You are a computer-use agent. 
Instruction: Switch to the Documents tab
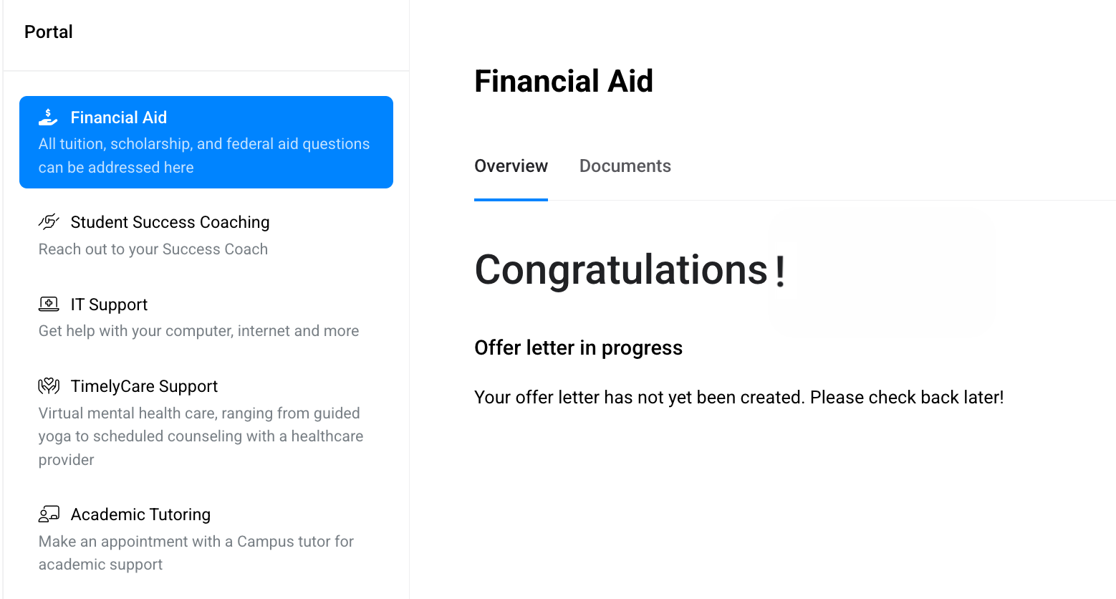pos(625,166)
